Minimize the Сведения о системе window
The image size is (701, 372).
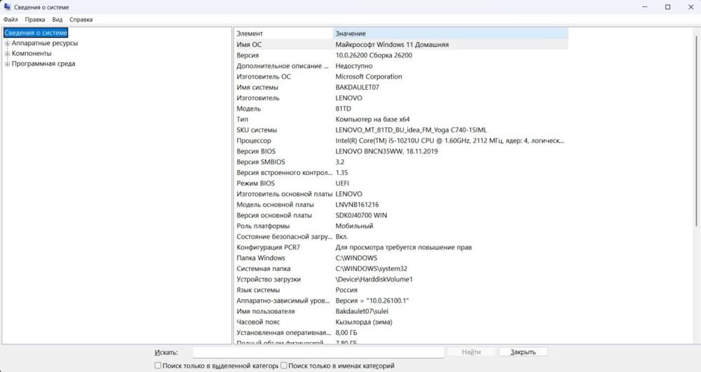click(645, 7)
